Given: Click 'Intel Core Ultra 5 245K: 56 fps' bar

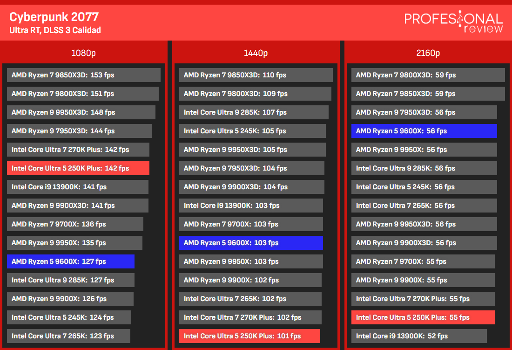Looking at the screenshot, I should pyautogui.click(x=424, y=186).
